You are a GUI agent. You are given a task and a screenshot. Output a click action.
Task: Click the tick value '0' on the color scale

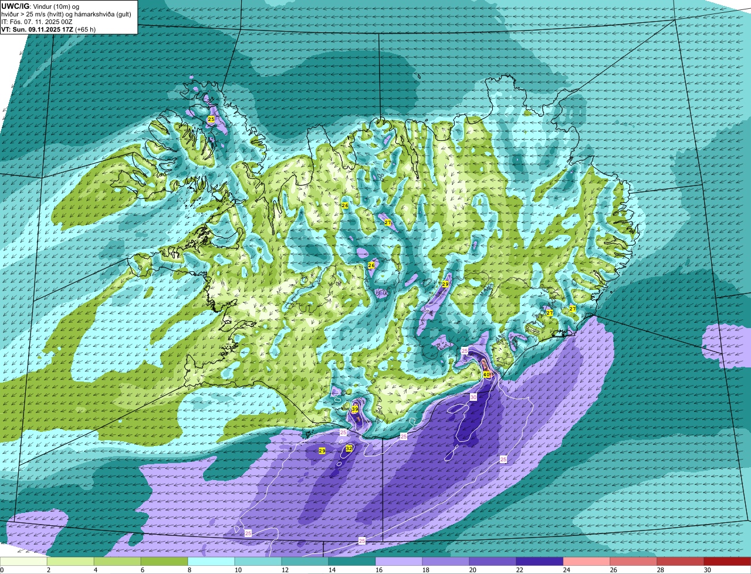(2, 570)
